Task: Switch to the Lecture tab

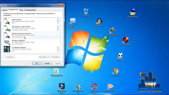Action: (4, 10)
